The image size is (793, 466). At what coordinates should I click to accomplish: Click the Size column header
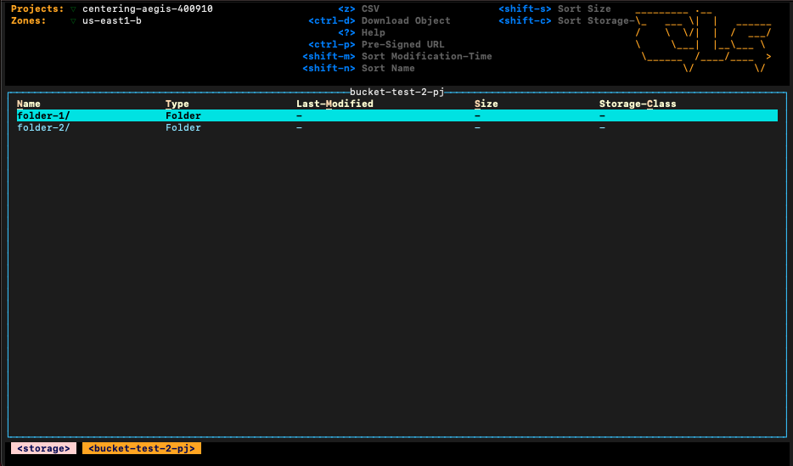pos(486,104)
